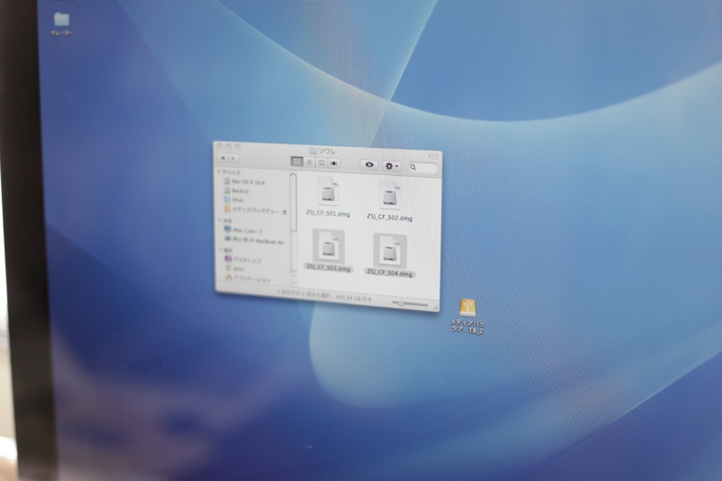Screen dimensions: 722x481
Task: Click the Finder search field
Action: [422, 167]
